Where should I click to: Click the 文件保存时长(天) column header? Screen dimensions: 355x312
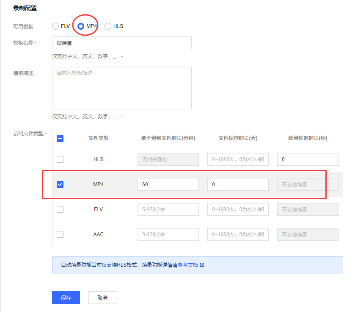238,138
